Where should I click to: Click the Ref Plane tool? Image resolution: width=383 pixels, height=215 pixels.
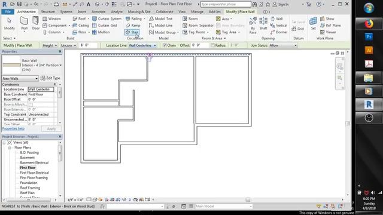coord(330,25)
